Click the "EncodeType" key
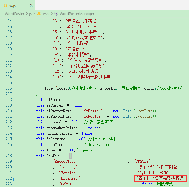189x187 pixels. coord(65,162)
